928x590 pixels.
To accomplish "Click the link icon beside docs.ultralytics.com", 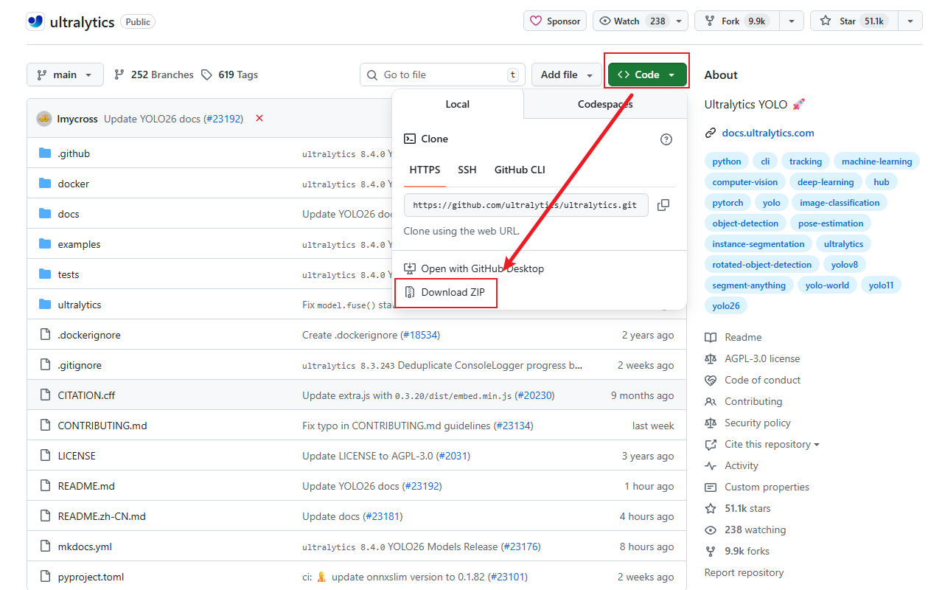I will point(711,133).
